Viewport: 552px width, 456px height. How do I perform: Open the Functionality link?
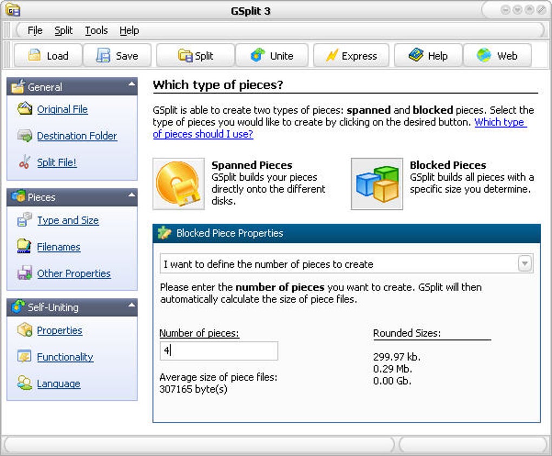point(65,357)
